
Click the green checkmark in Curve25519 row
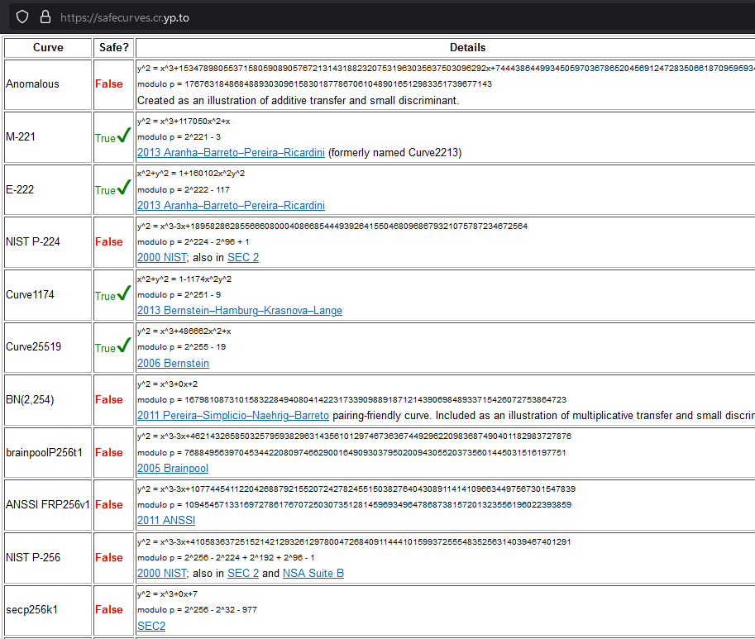coord(124,345)
